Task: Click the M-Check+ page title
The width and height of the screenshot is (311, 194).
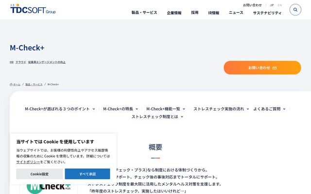Action: (x=27, y=48)
